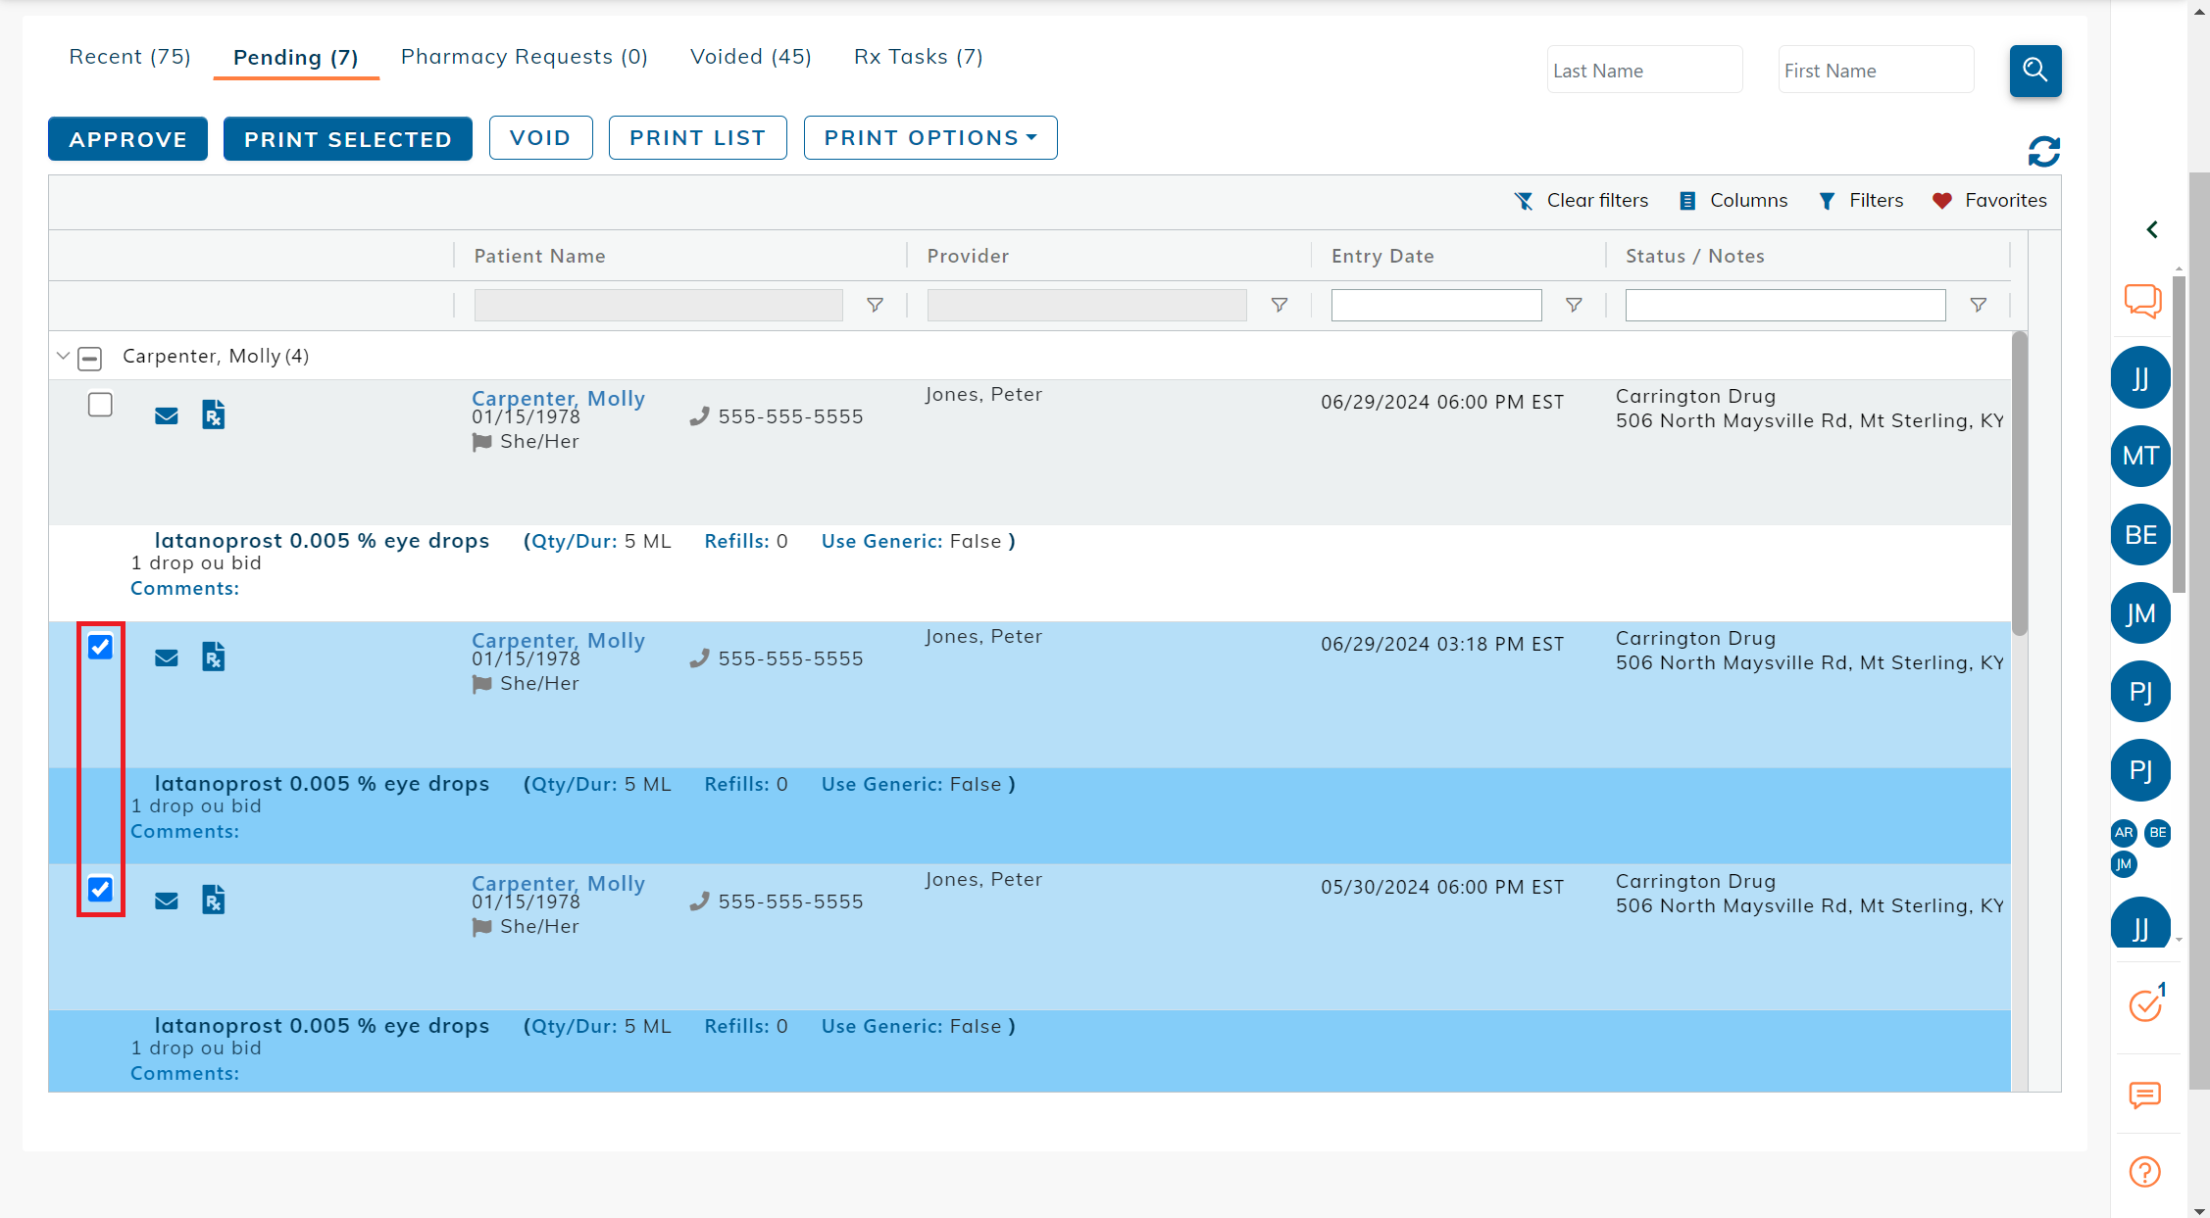Go to Rx Tasks (7) tab
The height and width of the screenshot is (1218, 2210).
tap(919, 56)
